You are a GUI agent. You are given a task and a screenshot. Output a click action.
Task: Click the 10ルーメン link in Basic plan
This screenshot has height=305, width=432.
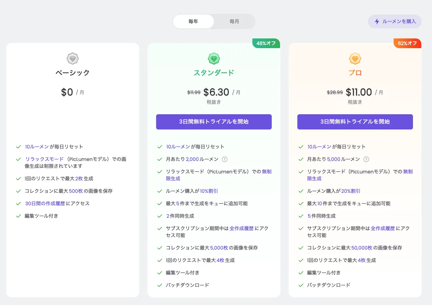(x=37, y=147)
